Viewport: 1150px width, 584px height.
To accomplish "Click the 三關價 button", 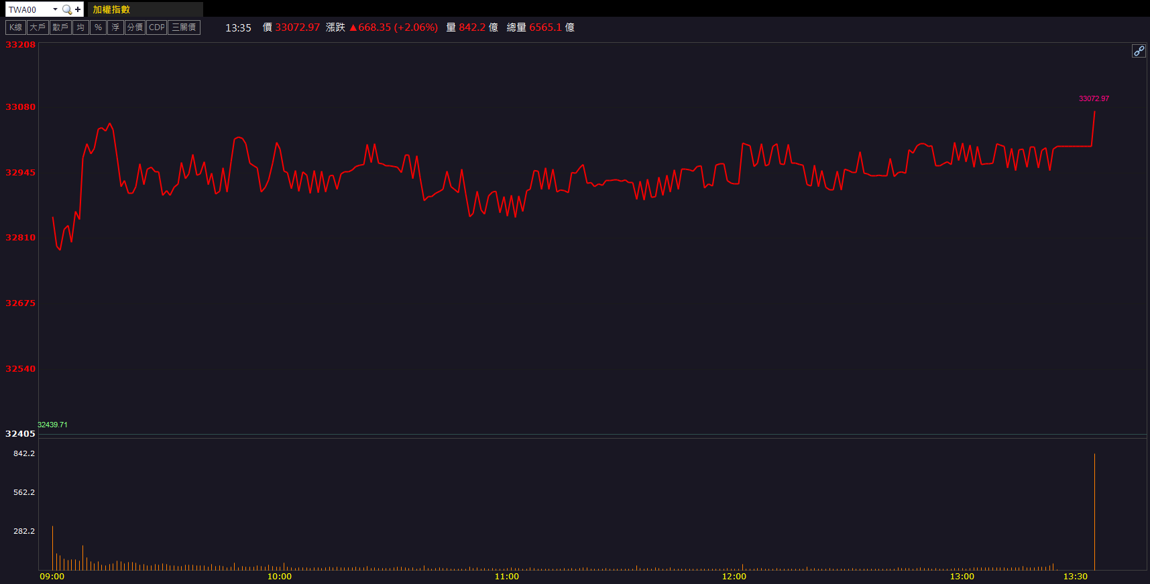I will (184, 27).
